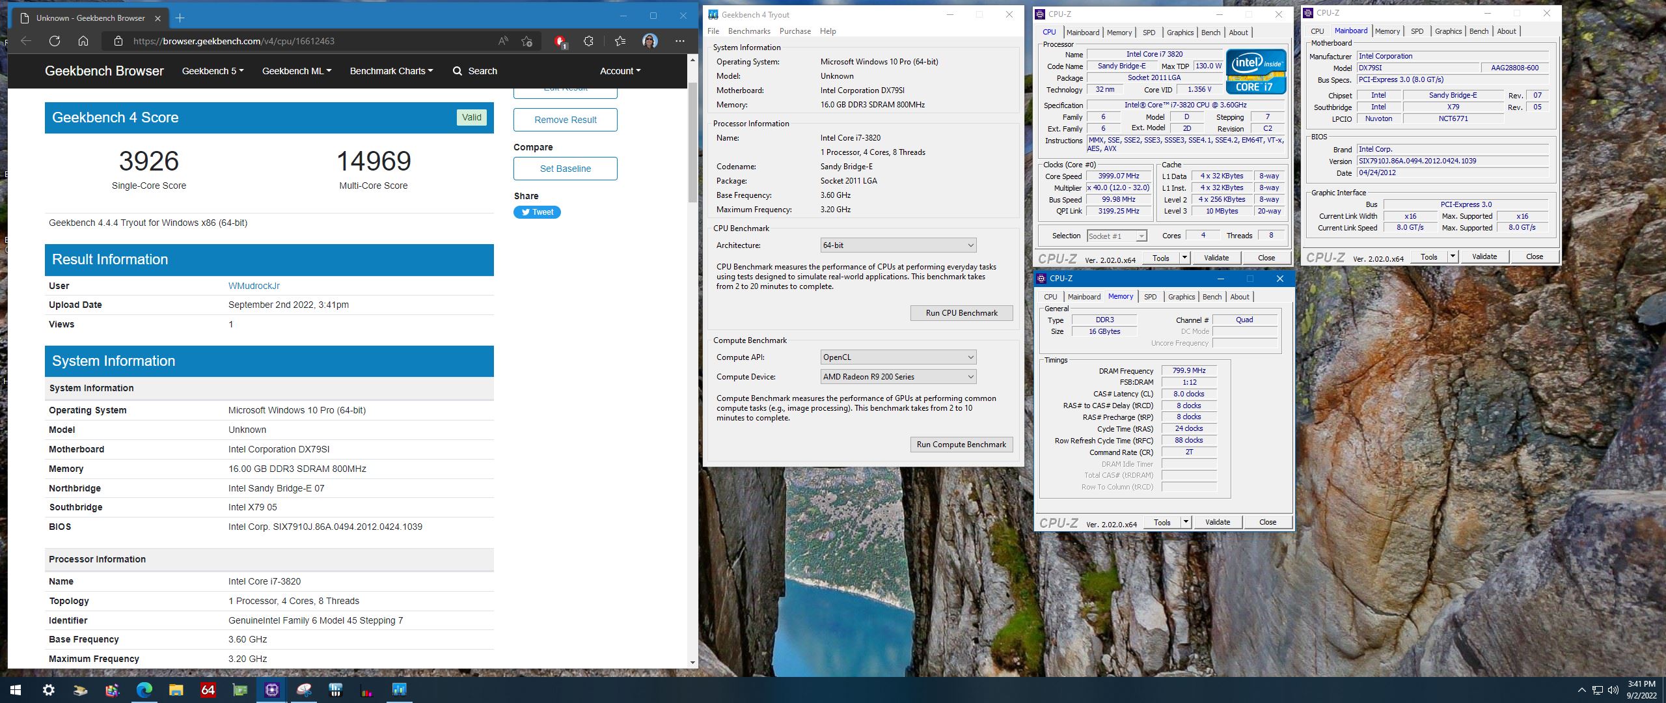The width and height of the screenshot is (1666, 703).
Task: Open Tools dropdown arrow in CPU-Z Memory window
Action: 1186,522
